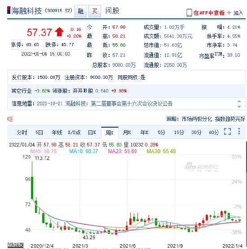
Task: Open leading stock 开开B股 link
Action: [x=83, y=91]
